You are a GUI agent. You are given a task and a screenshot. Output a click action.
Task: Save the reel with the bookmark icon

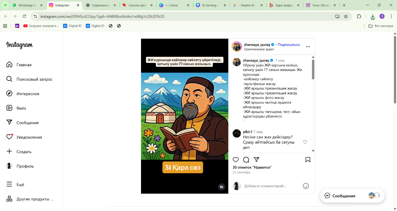[308, 160]
